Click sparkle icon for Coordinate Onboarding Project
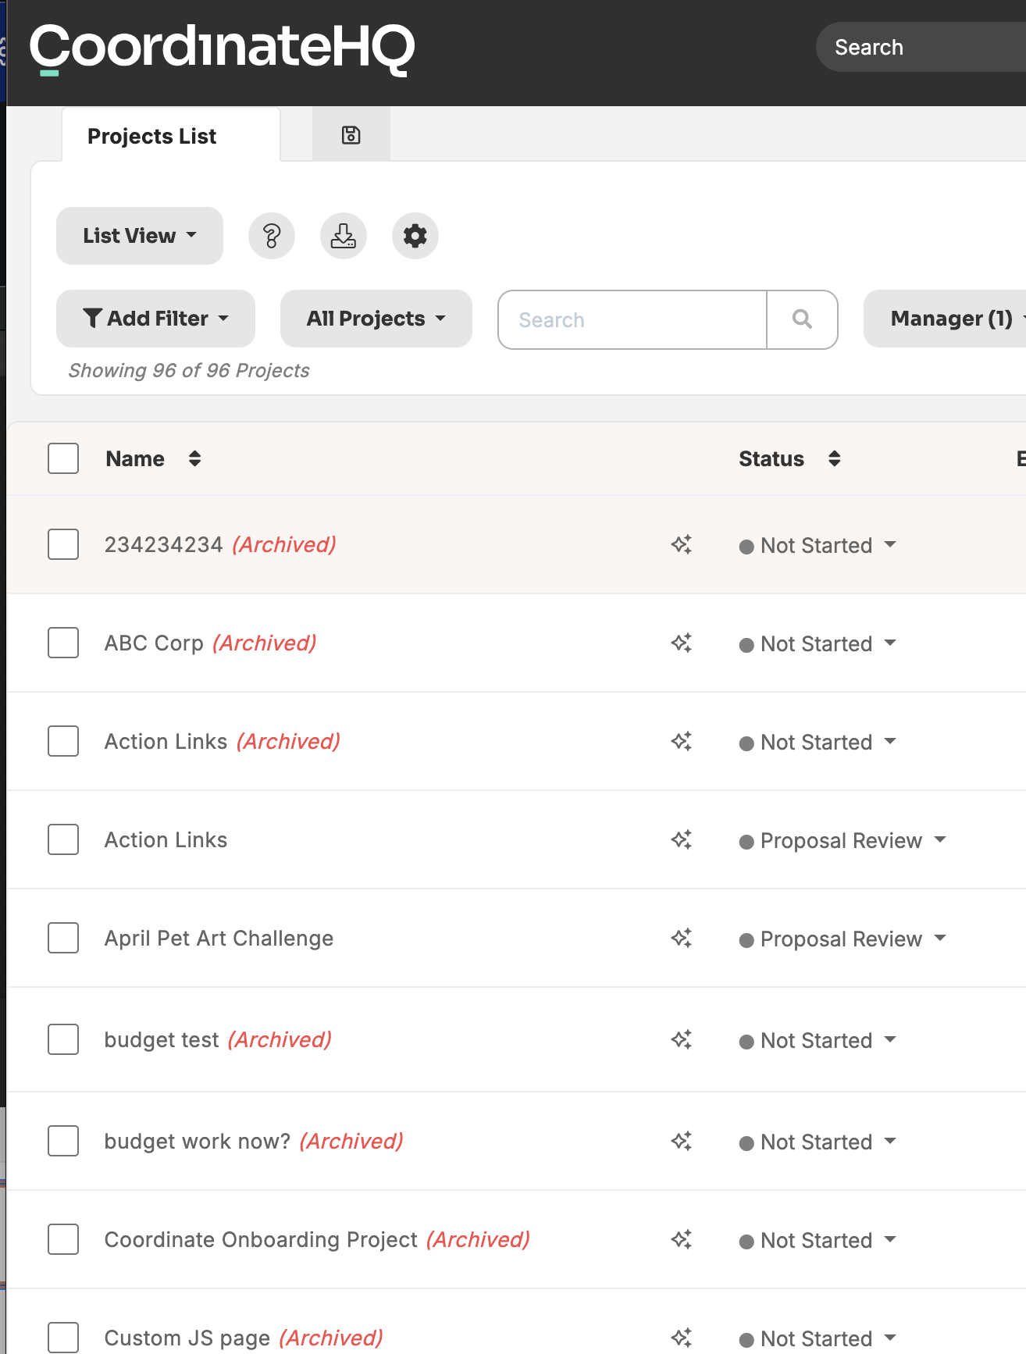 pos(682,1239)
